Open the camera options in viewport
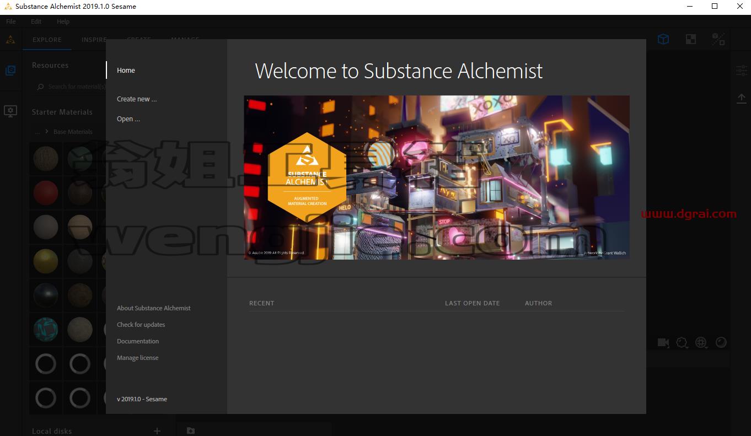Viewport: 751px width, 436px height. 663,342
